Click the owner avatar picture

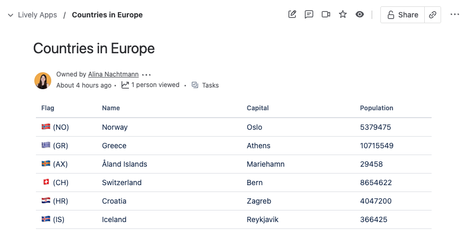click(43, 81)
